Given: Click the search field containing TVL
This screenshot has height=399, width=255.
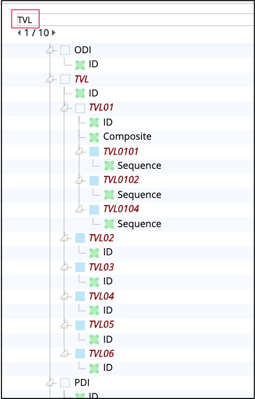Looking at the screenshot, I should [135, 20].
